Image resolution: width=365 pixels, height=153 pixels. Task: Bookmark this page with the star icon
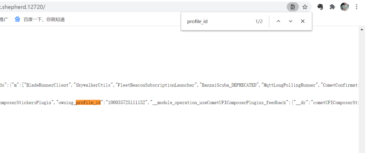[305, 7]
